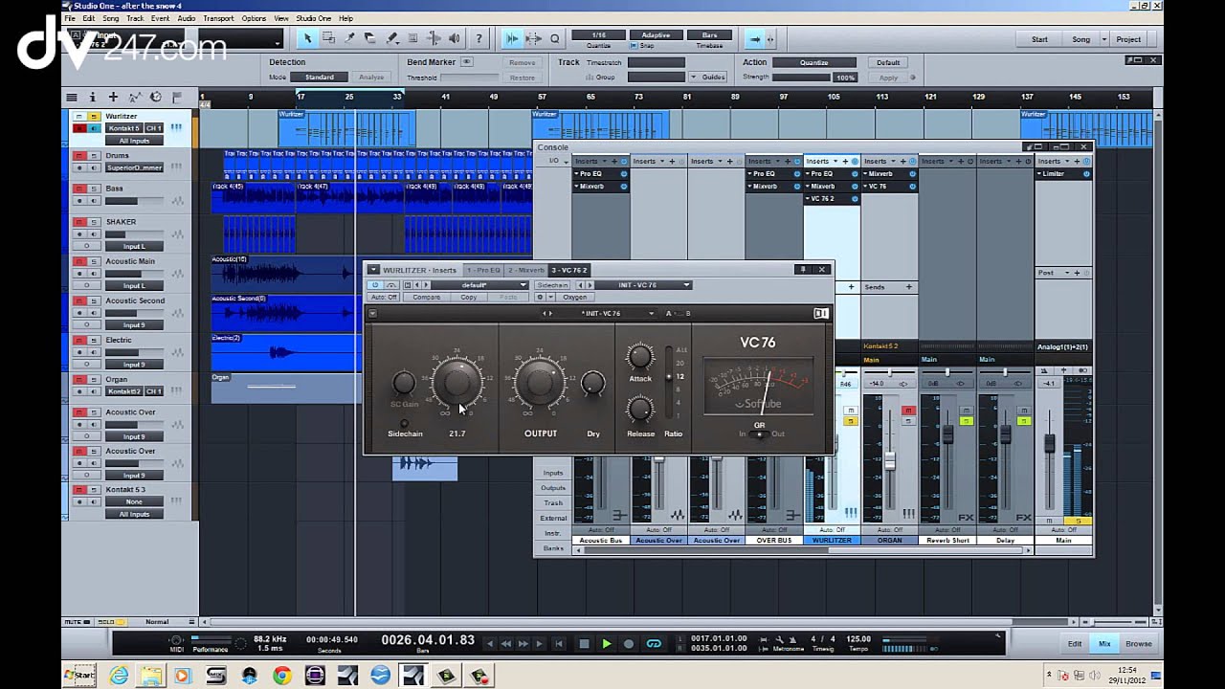Click the Play button in the transport
Viewport: 1225px width, 689px height.
(x=606, y=644)
